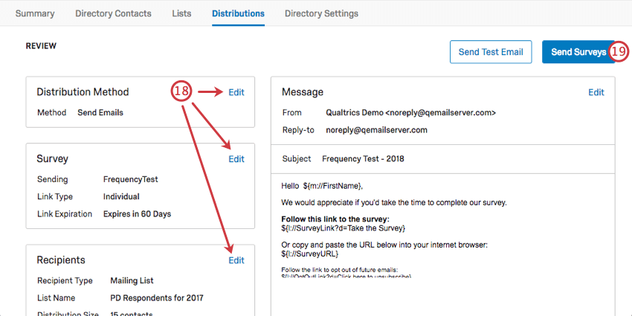Click the 'FrequencyTest' survey name
Viewport: 632px width, 316px height.
(x=130, y=179)
